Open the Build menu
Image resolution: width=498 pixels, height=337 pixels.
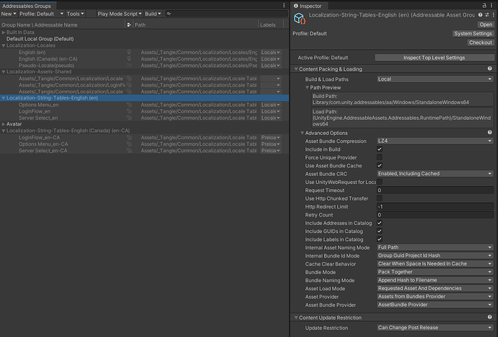[x=153, y=14]
